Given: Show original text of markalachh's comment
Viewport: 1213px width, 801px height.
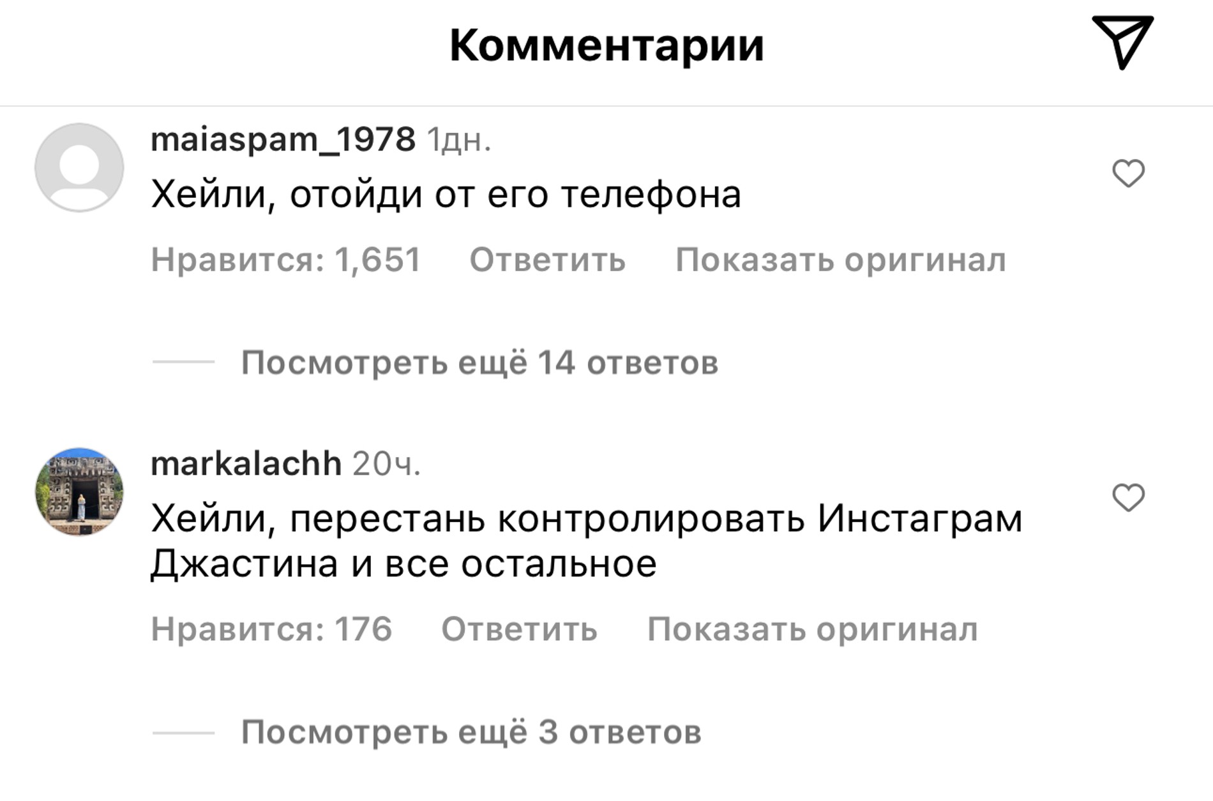Looking at the screenshot, I should point(812,629).
